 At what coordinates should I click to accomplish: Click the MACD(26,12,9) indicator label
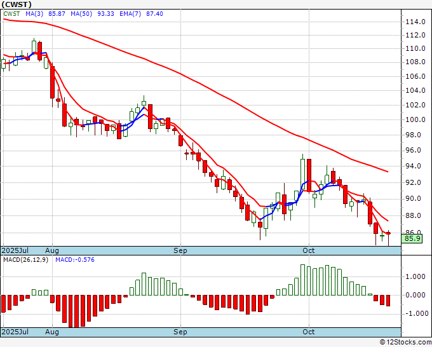coord(25,260)
